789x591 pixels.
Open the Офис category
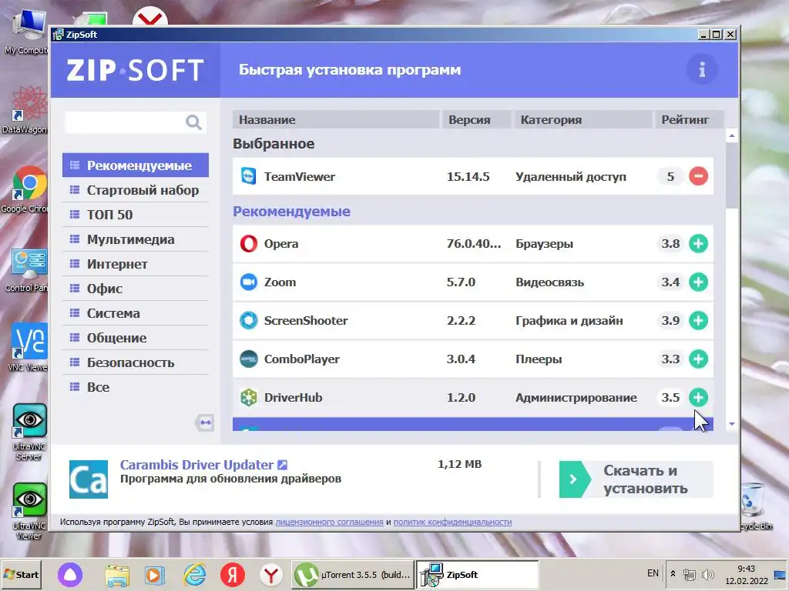136,289
